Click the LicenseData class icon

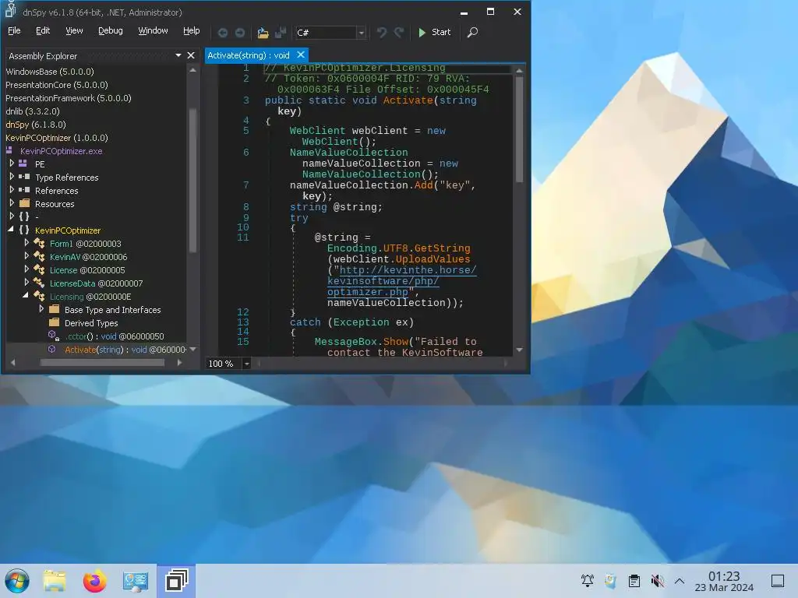coord(39,283)
